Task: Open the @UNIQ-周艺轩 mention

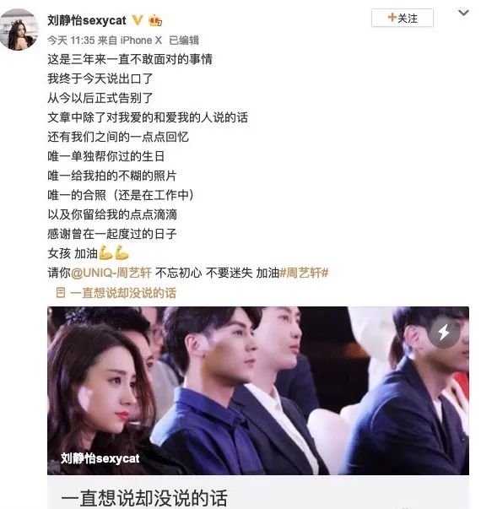Action: click(111, 273)
